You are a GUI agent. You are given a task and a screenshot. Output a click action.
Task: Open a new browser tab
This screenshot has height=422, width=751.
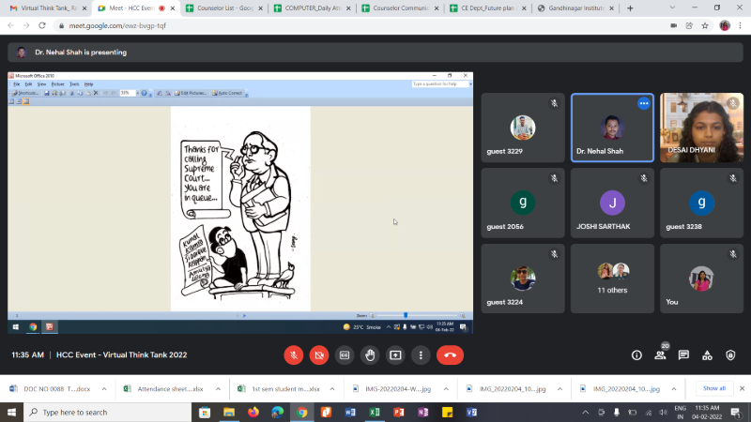point(630,8)
